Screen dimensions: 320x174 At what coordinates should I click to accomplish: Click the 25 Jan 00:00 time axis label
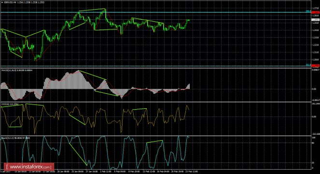78,172
